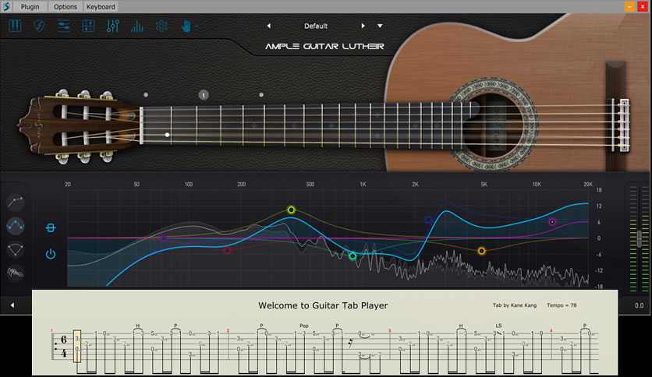This screenshot has height=377, width=652.
Task: Open the Strummer panel with the guitar pick icon
Action: point(39,26)
